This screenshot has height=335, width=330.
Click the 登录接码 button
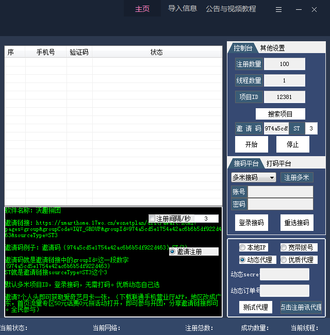coord(251,223)
